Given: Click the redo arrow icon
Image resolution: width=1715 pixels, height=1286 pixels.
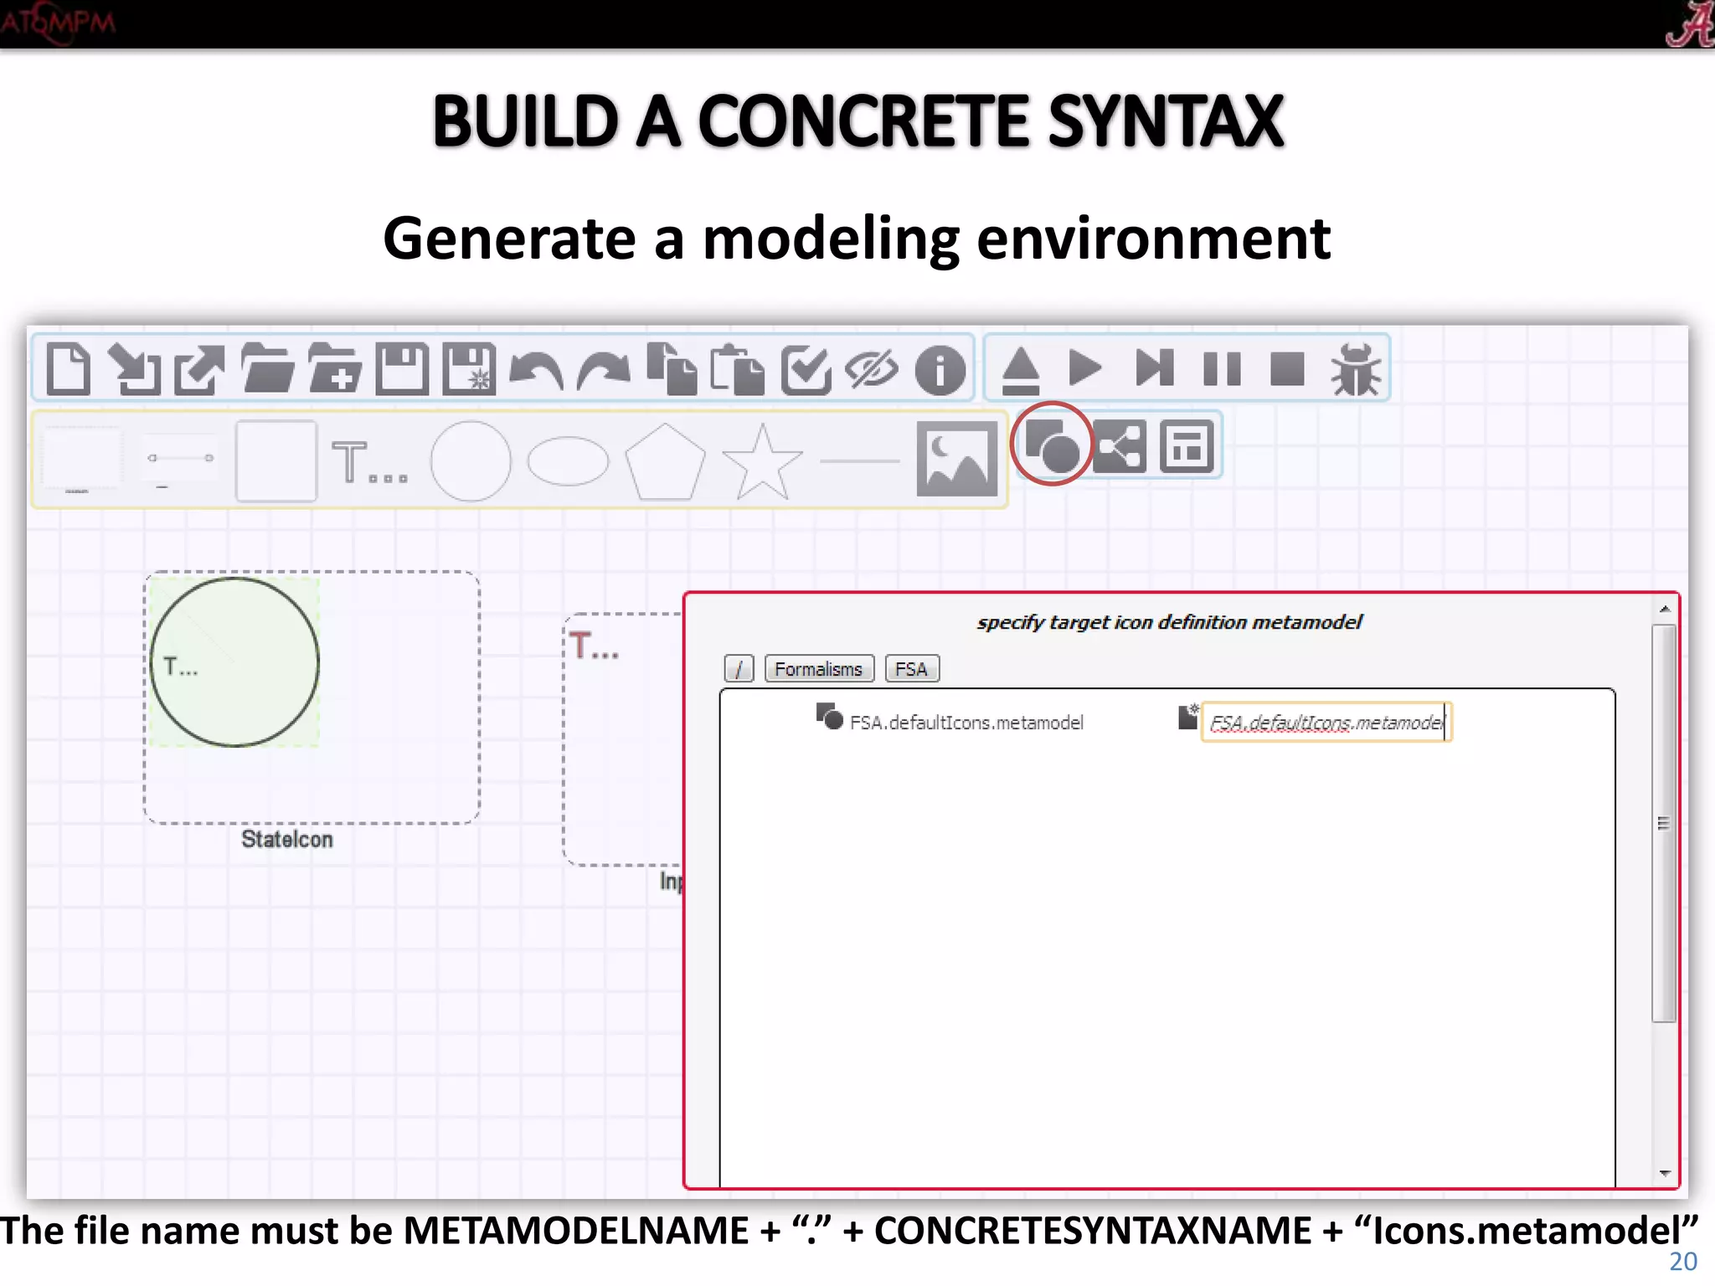Looking at the screenshot, I should point(603,370).
